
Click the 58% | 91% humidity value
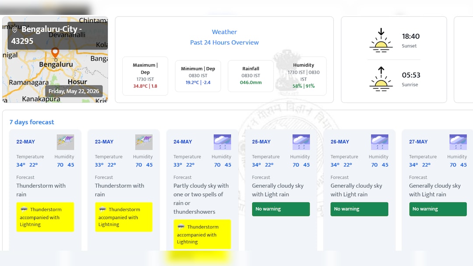pos(304,86)
